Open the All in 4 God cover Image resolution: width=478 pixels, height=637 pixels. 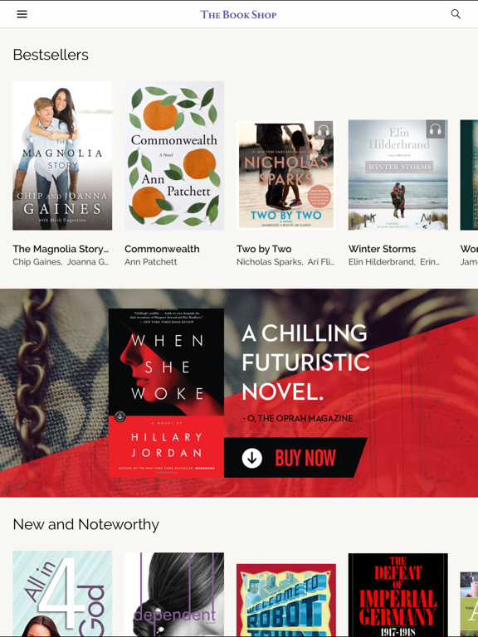pyautogui.click(x=62, y=594)
